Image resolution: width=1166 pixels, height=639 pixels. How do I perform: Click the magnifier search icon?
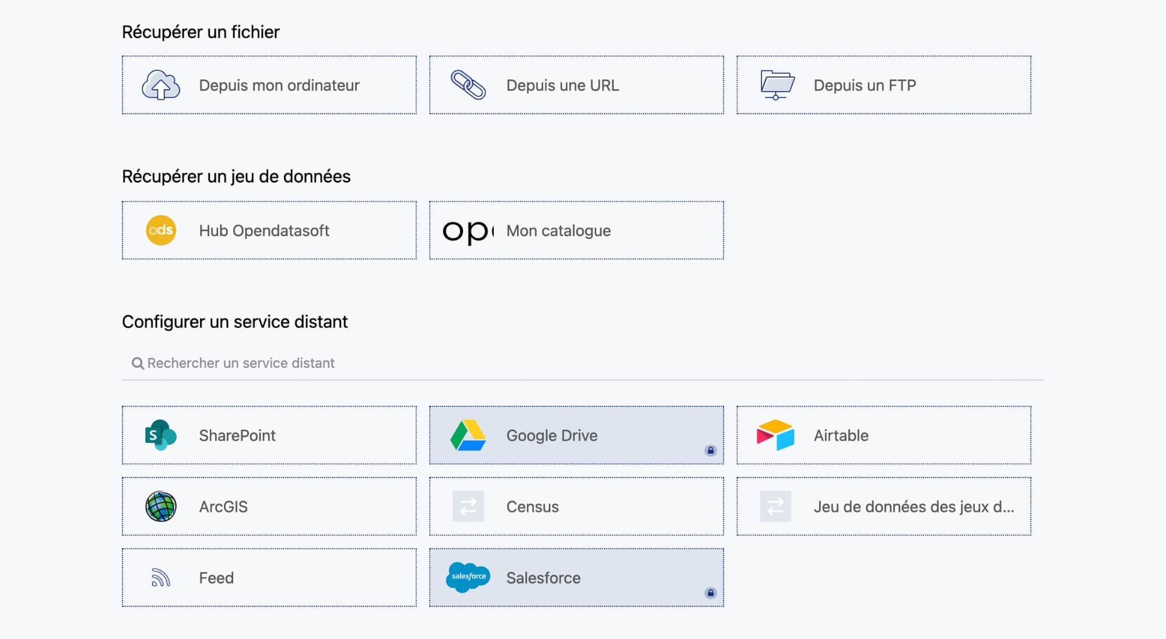pos(138,363)
